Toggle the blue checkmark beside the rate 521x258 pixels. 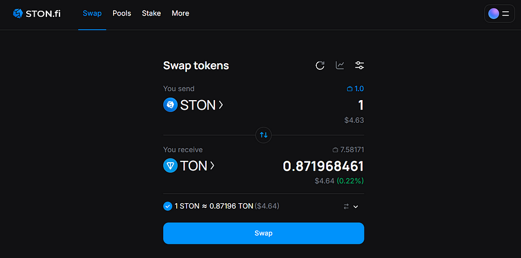(x=167, y=206)
